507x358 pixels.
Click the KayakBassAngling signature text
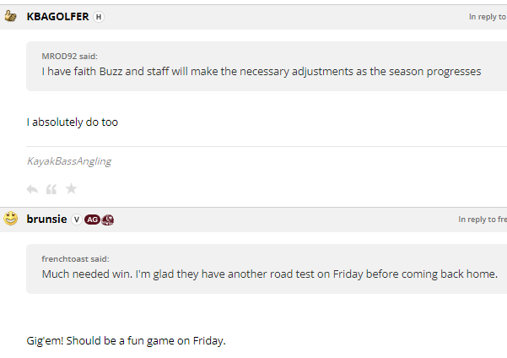69,160
